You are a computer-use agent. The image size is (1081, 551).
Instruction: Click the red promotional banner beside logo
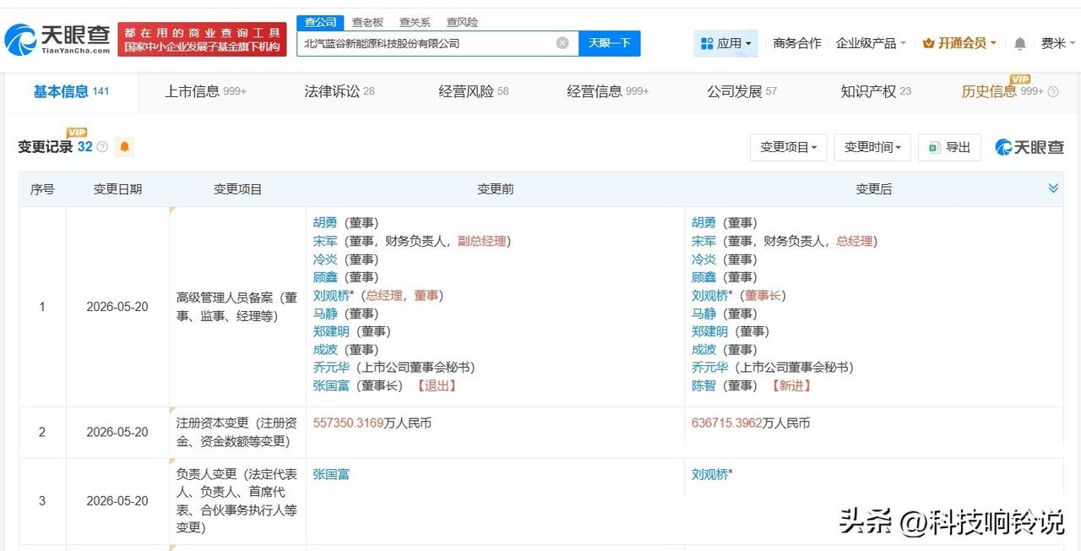coord(202,39)
